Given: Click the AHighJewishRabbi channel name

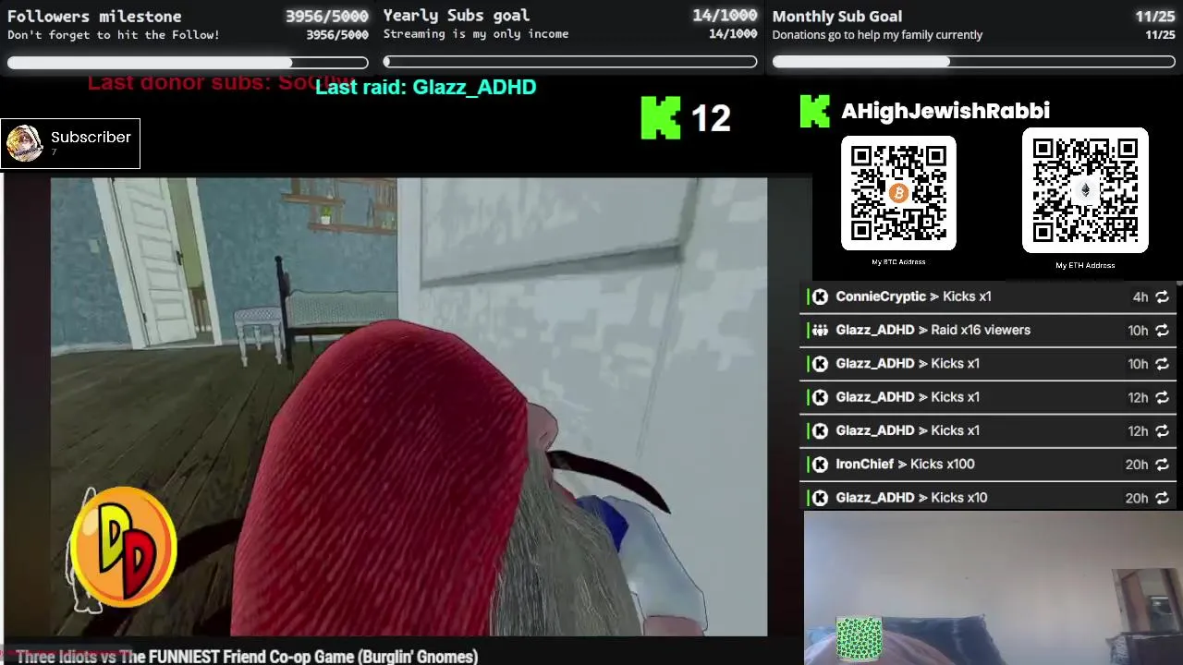Looking at the screenshot, I should 945,111.
